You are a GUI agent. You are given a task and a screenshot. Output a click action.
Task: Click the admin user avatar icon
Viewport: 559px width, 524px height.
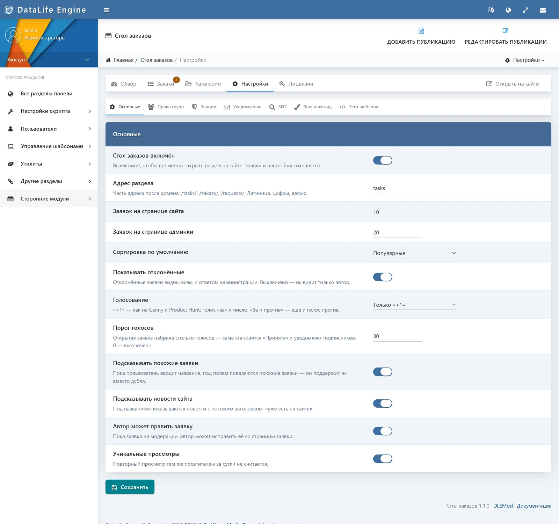tap(13, 35)
